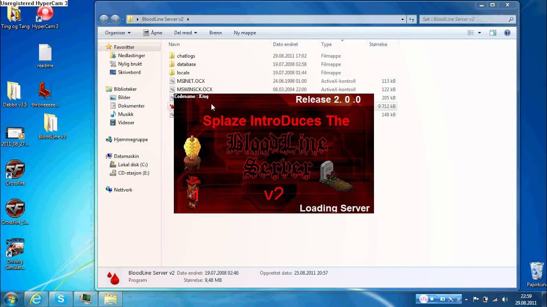This screenshot has width=547, height=307.
Task: Select the Driving Simulator desktop icon
Action: [15, 254]
